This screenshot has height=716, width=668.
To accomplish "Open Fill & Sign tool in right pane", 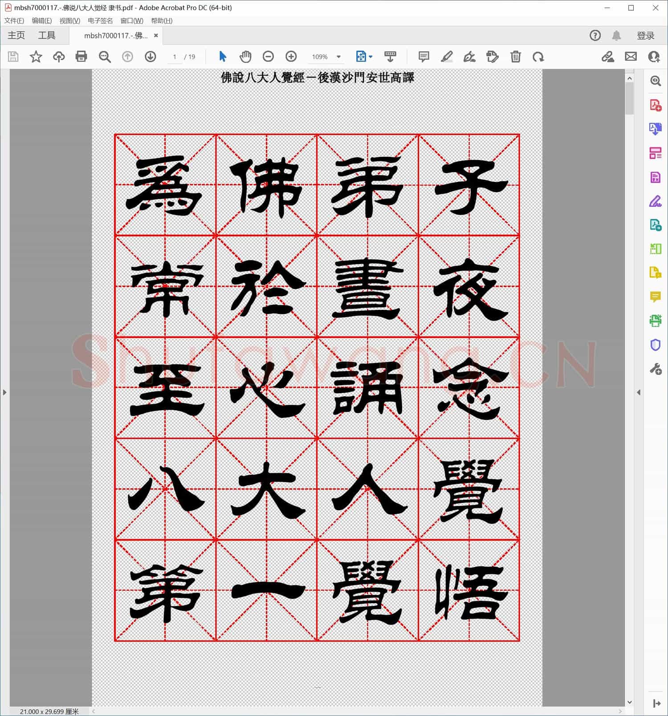I will 656,202.
